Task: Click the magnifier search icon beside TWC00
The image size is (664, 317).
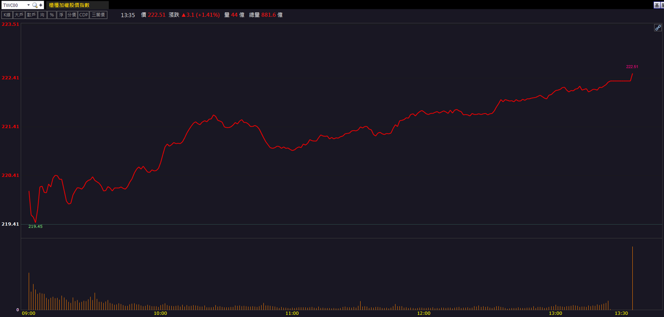Action: [35, 5]
